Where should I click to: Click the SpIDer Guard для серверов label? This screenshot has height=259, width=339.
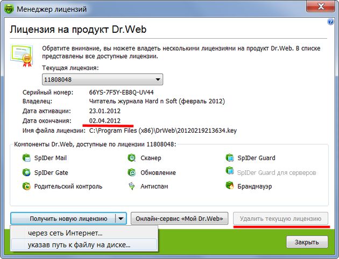pos(277,172)
